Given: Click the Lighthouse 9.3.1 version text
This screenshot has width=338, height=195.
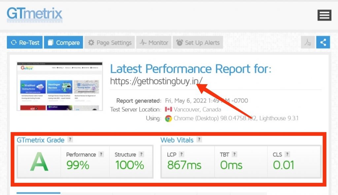Looking at the screenshot, I should 279,118.
